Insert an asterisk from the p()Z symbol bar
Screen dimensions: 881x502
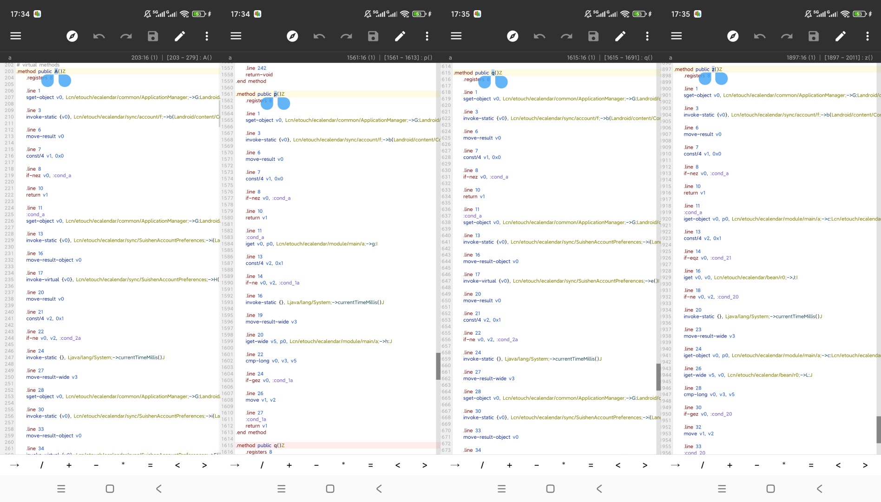point(343,464)
